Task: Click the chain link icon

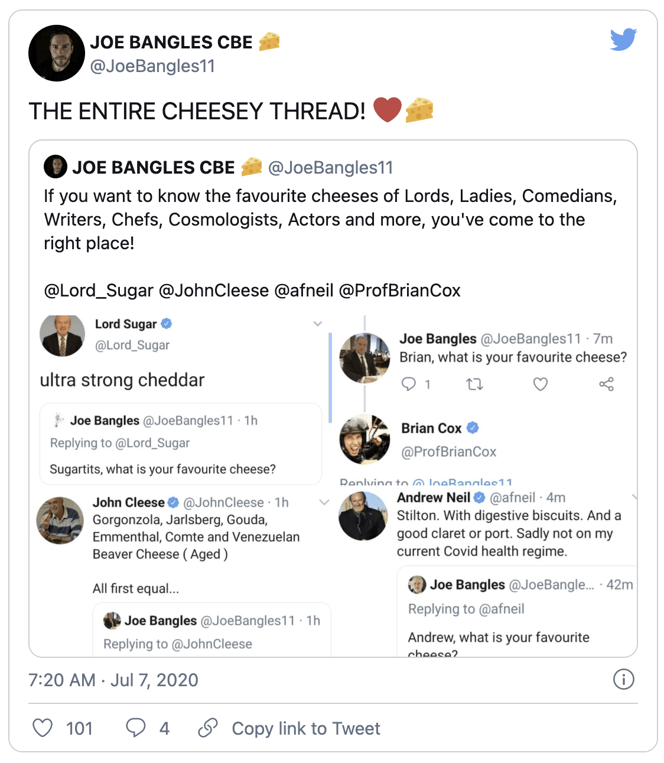Action: click(208, 728)
